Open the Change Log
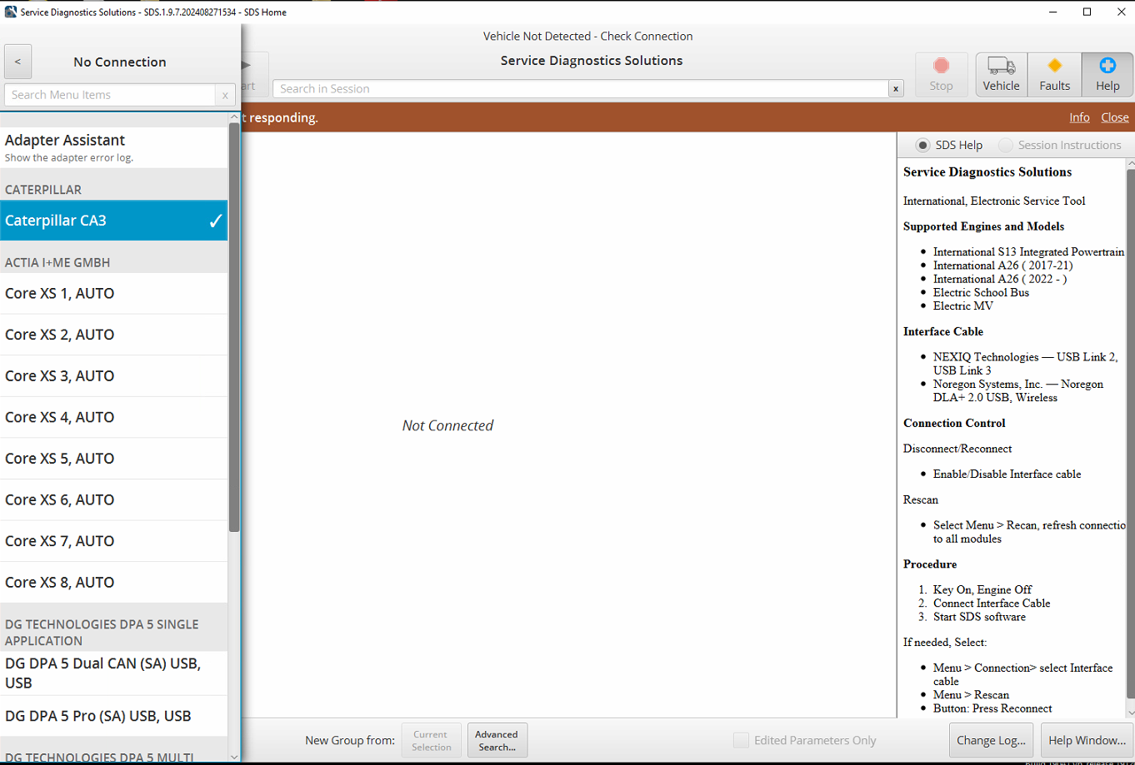 coord(992,740)
